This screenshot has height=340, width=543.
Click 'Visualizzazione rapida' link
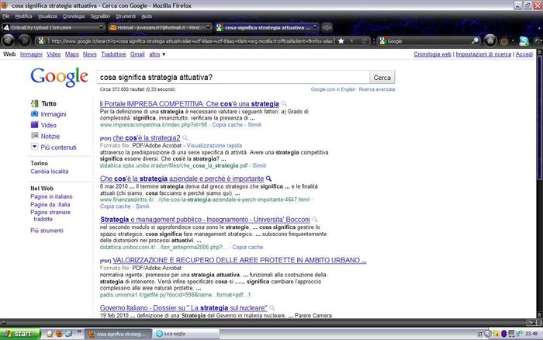[x=214, y=146]
